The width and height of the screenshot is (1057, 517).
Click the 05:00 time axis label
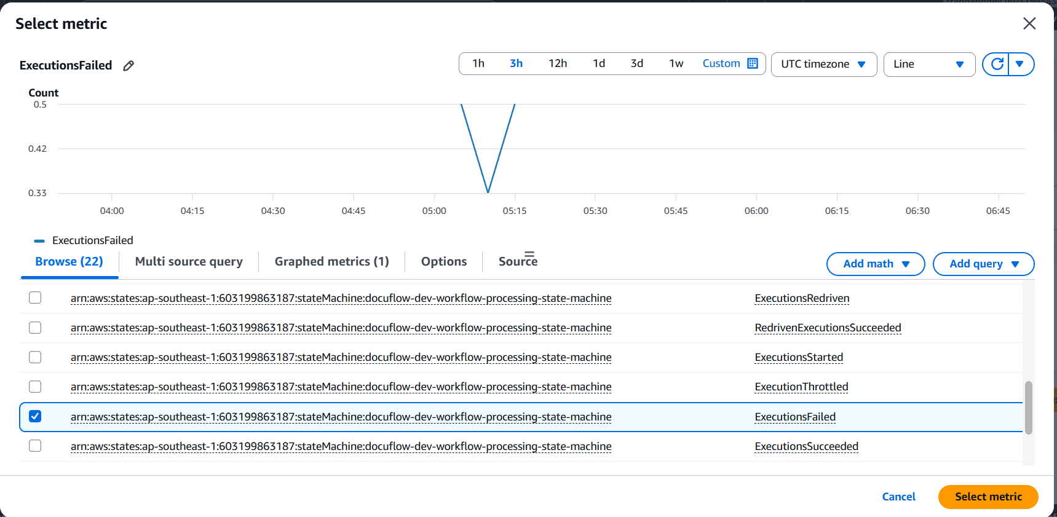point(434,211)
